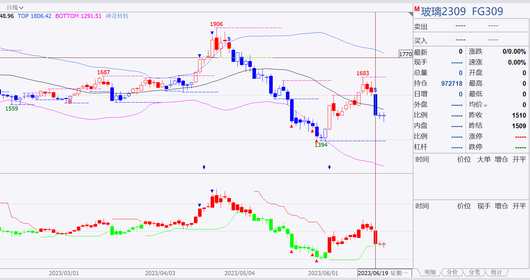Viewport: 530px width, 280px height.
Task: Click the 大单 column header
Action: tap(484, 159)
